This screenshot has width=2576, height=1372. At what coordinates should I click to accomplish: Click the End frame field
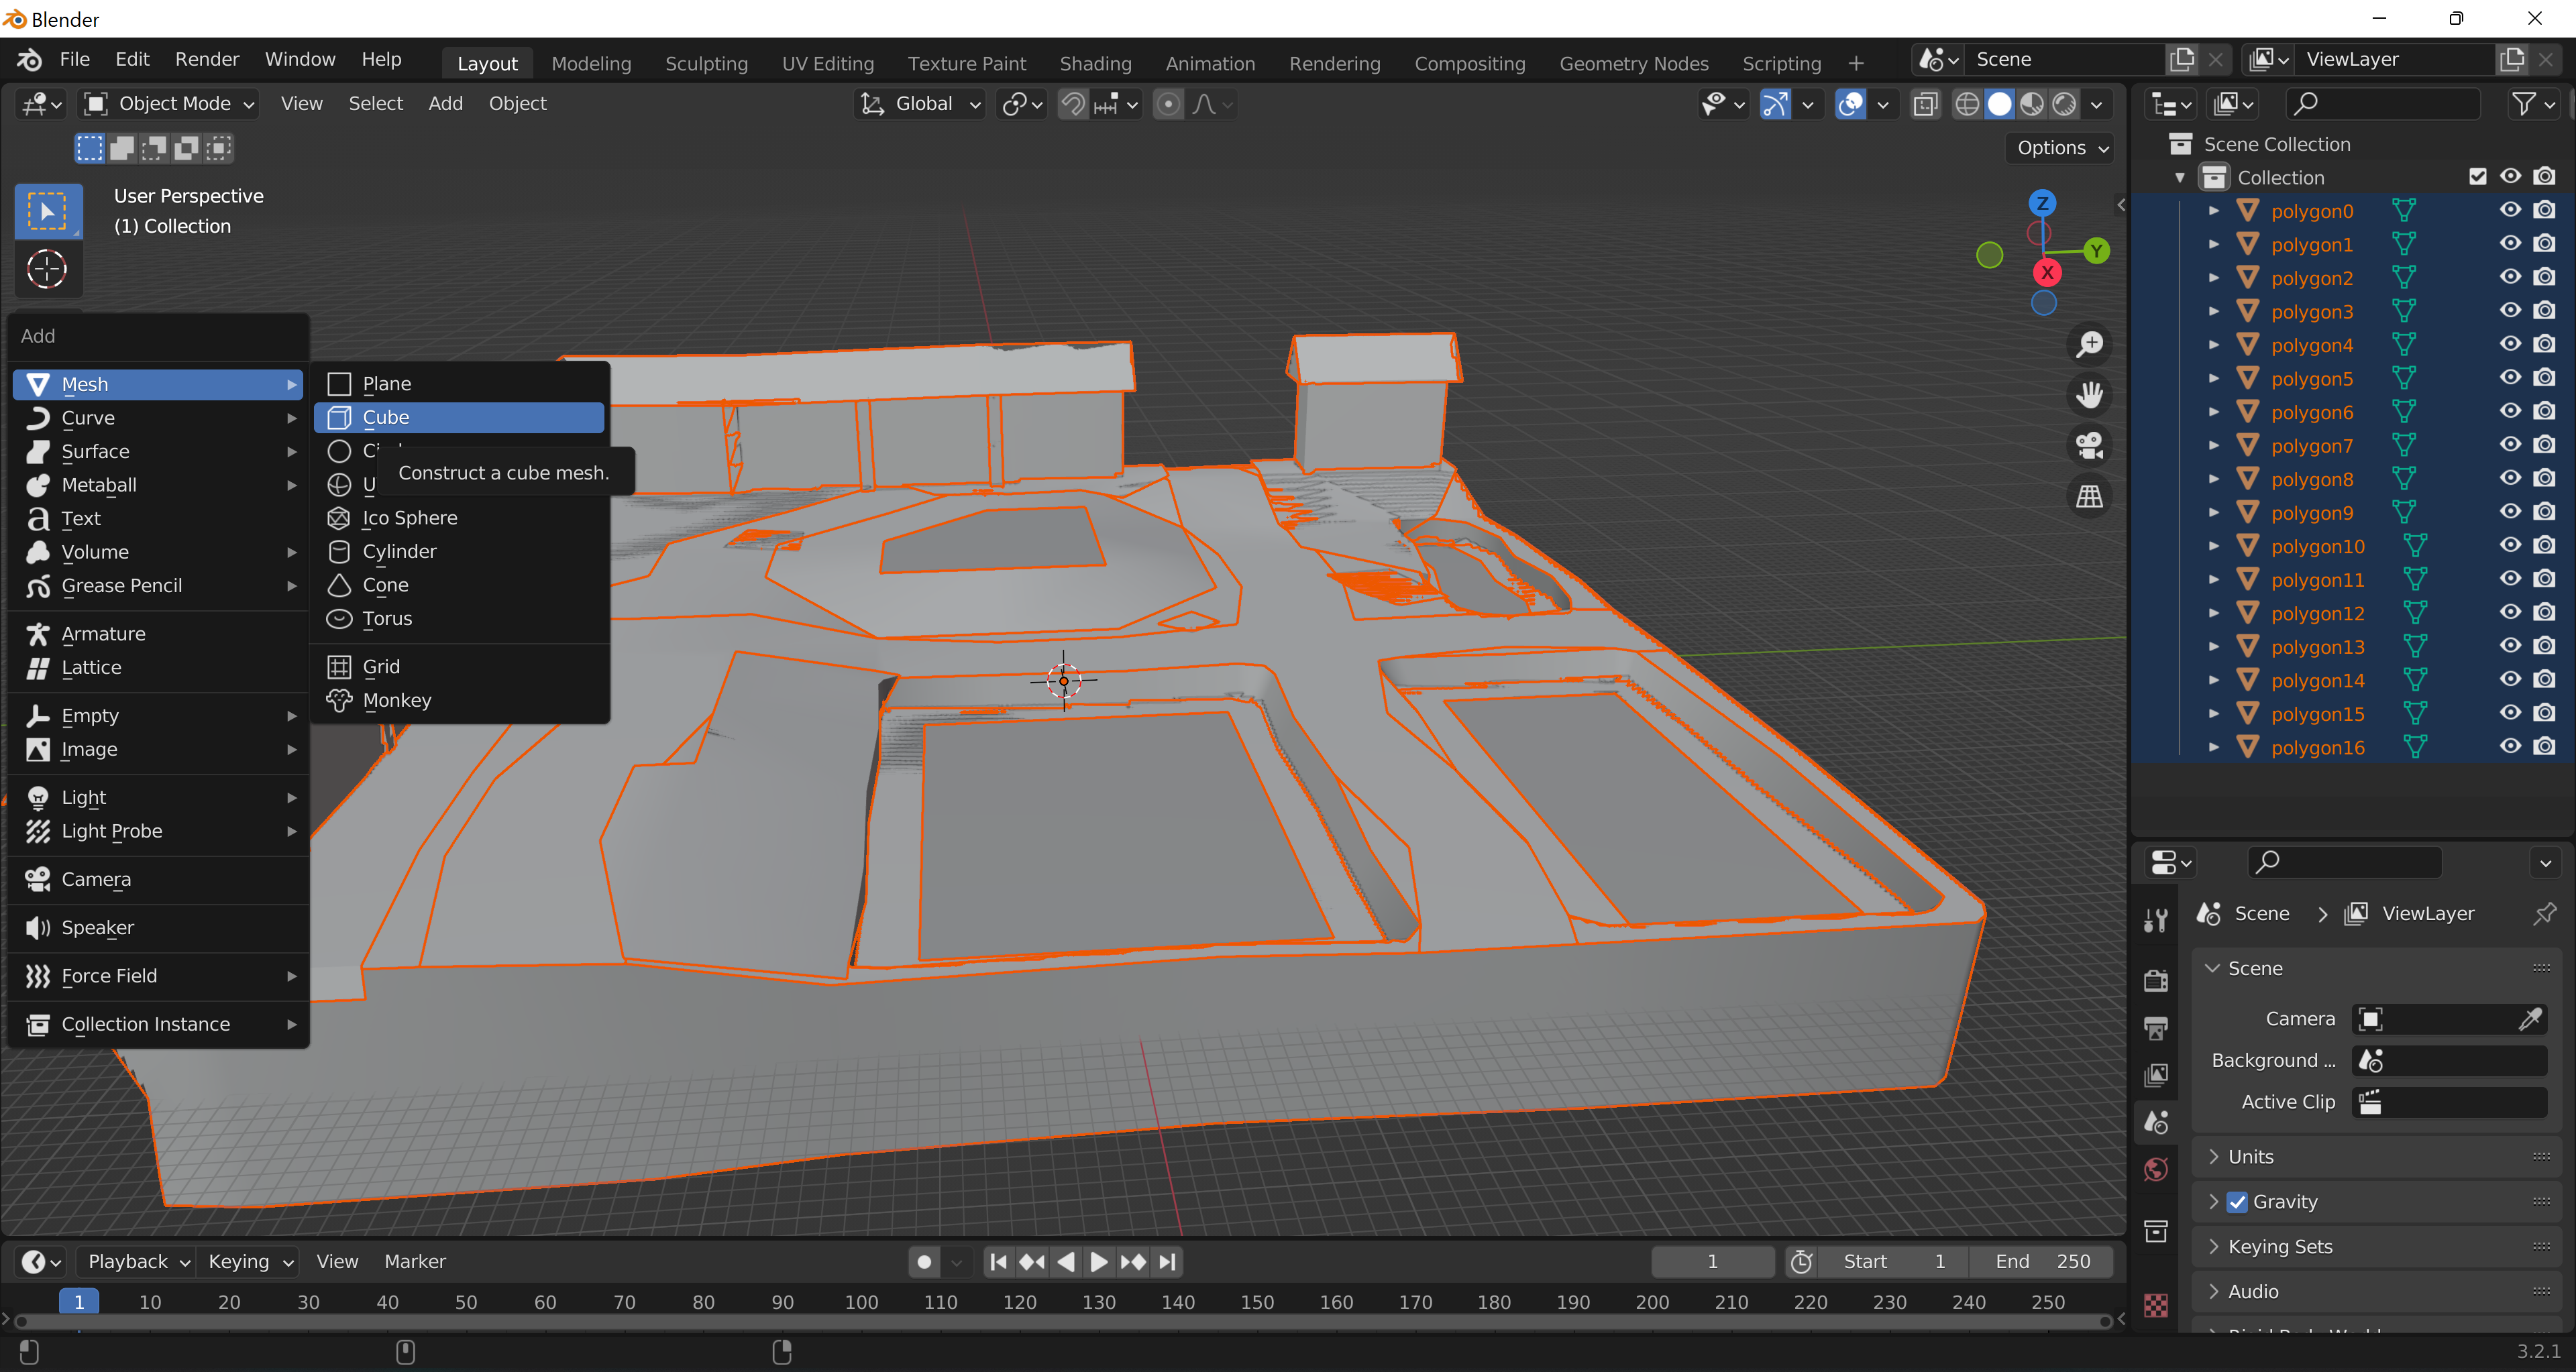coord(2041,1262)
